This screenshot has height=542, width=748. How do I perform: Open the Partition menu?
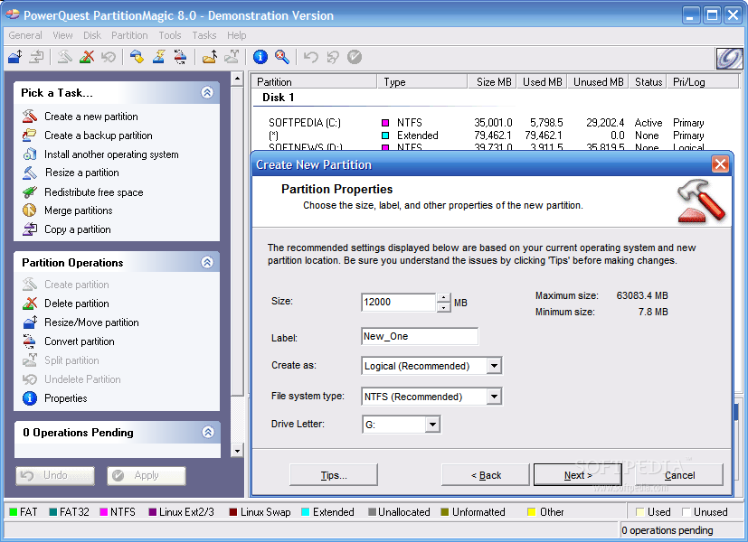(129, 35)
